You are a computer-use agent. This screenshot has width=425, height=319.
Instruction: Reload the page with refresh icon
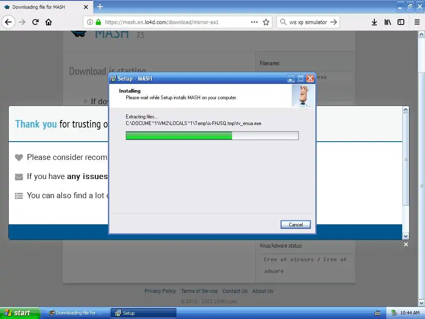[35, 22]
